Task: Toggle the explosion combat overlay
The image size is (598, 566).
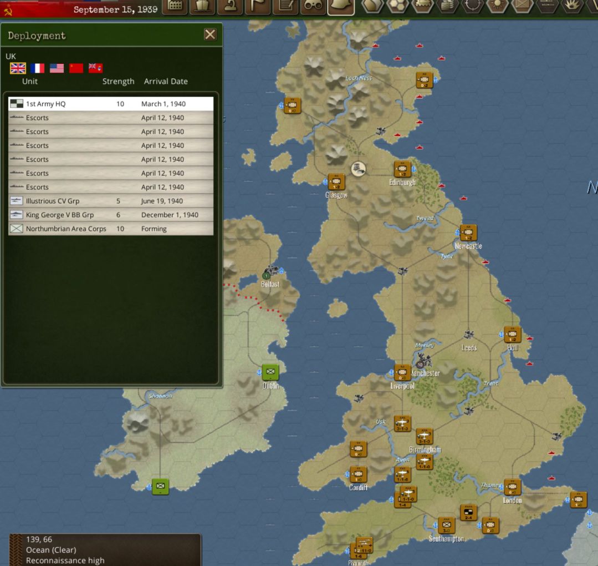Action: tap(571, 6)
